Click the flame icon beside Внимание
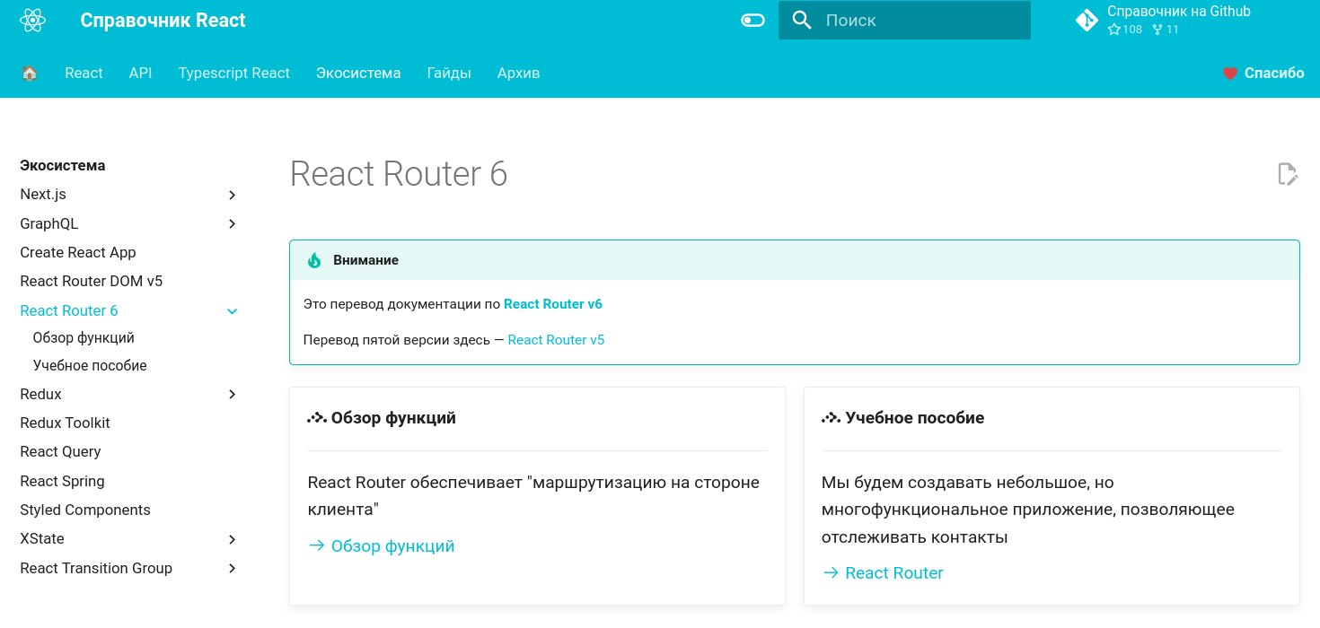The image size is (1320, 628). [x=314, y=260]
